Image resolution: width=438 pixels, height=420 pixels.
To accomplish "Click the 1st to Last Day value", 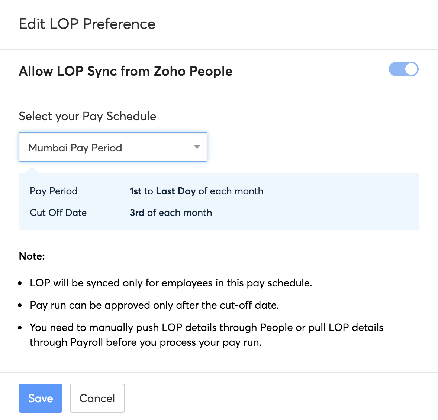I will click(x=196, y=191).
